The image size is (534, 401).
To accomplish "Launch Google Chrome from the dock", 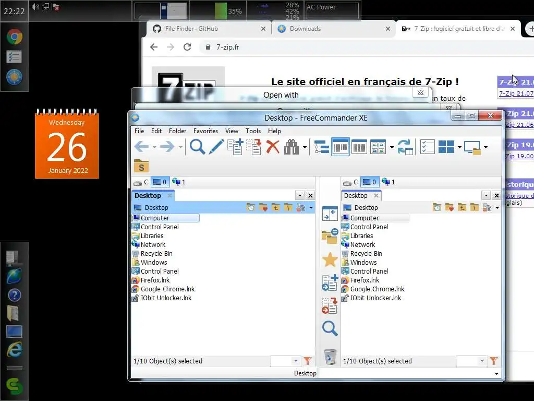I will 14,37.
